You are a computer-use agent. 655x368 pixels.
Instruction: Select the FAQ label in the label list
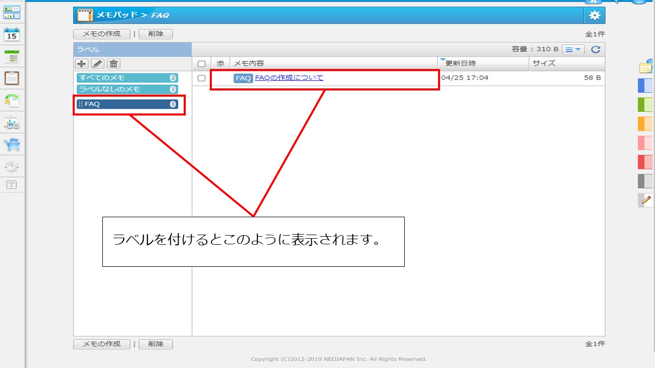coord(127,104)
